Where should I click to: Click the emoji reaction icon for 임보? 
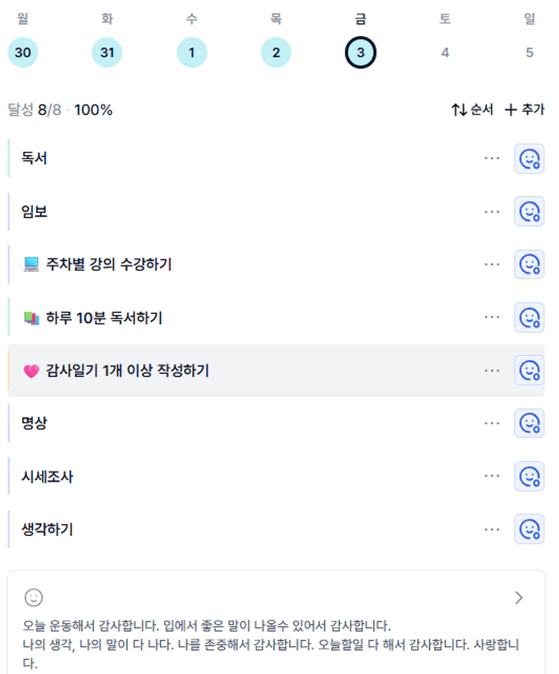tap(529, 212)
